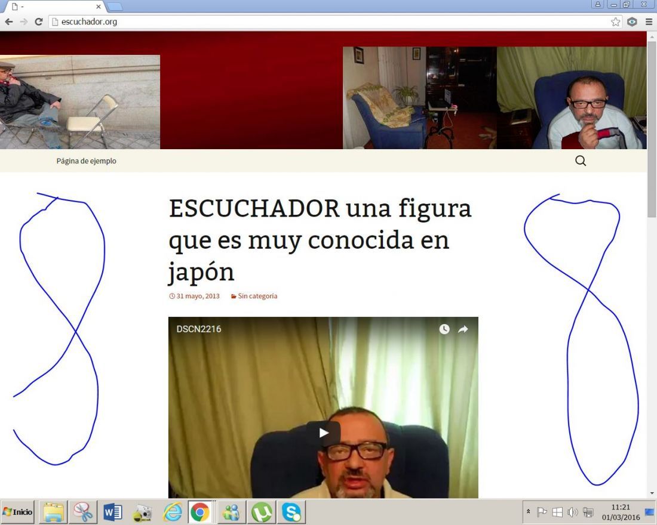The width and height of the screenshot is (657, 525).
Task: Reload the escuchador.org page
Action: point(39,21)
